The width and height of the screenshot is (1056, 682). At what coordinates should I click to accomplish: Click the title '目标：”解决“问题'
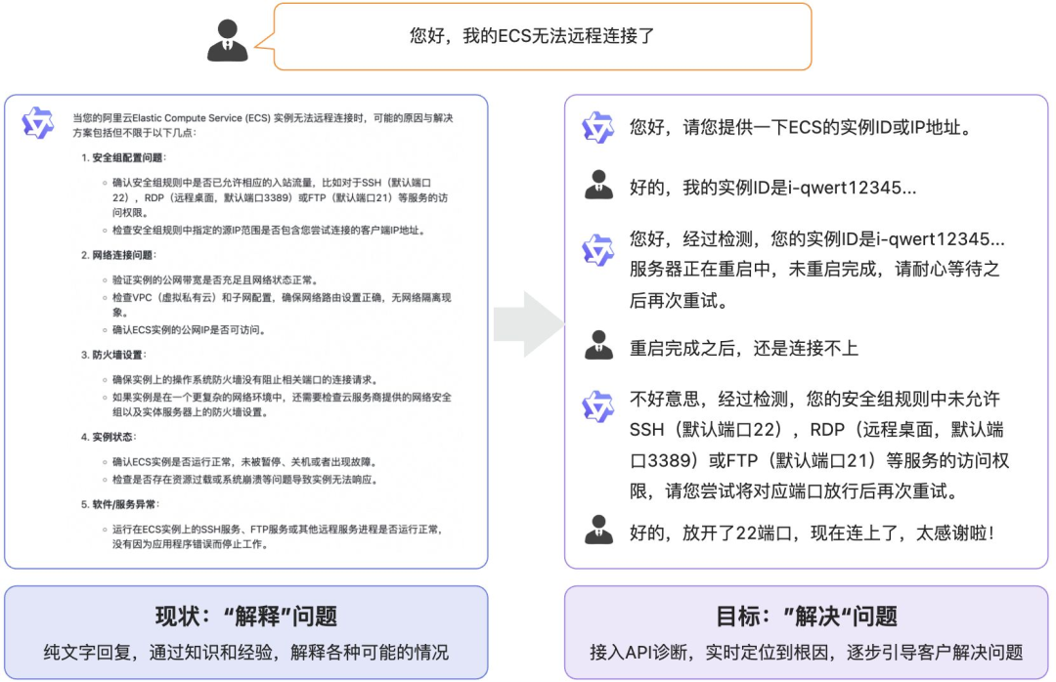pyautogui.click(x=806, y=616)
